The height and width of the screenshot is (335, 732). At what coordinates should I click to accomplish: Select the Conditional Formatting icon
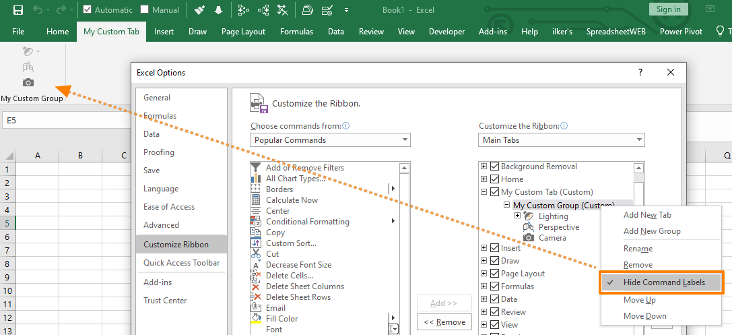(256, 222)
